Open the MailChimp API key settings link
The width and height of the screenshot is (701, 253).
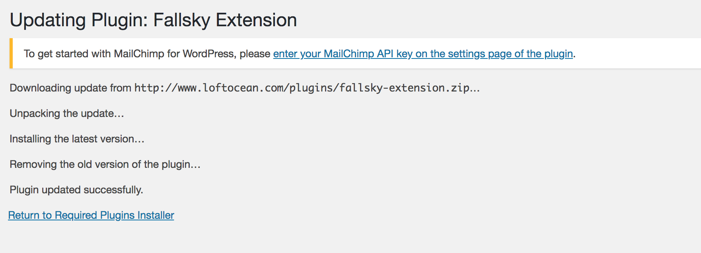[x=423, y=54]
